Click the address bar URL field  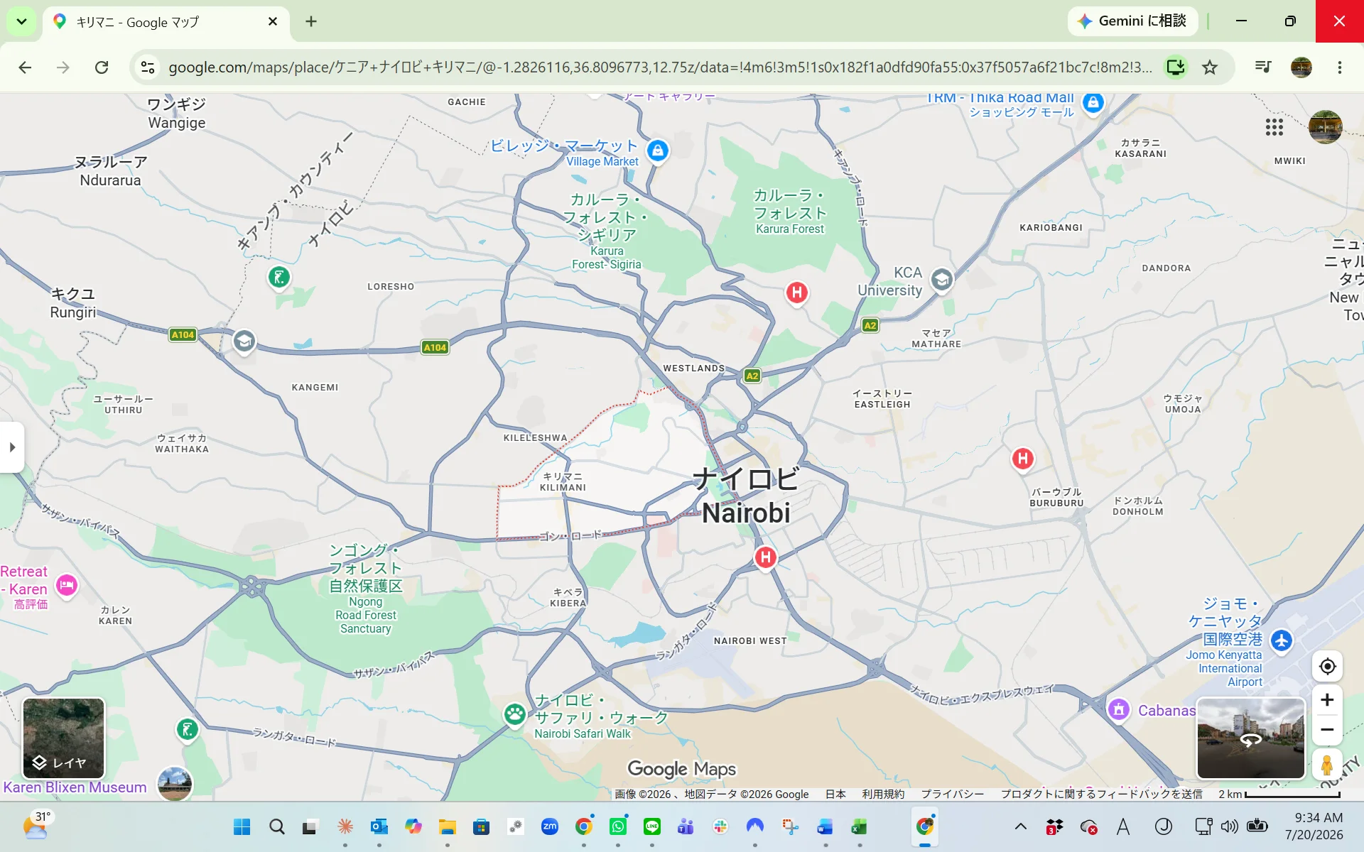pyautogui.click(x=660, y=67)
